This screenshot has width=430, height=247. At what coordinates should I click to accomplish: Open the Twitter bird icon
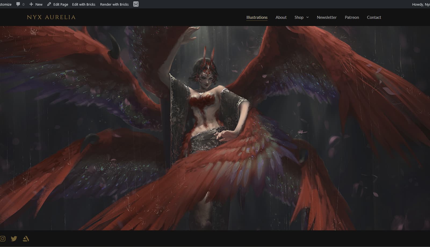click(x=14, y=239)
